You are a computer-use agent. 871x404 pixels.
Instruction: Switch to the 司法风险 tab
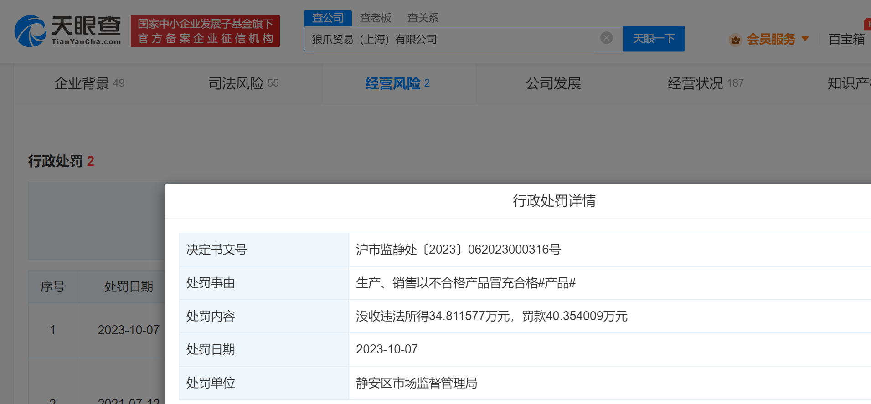[x=243, y=83]
